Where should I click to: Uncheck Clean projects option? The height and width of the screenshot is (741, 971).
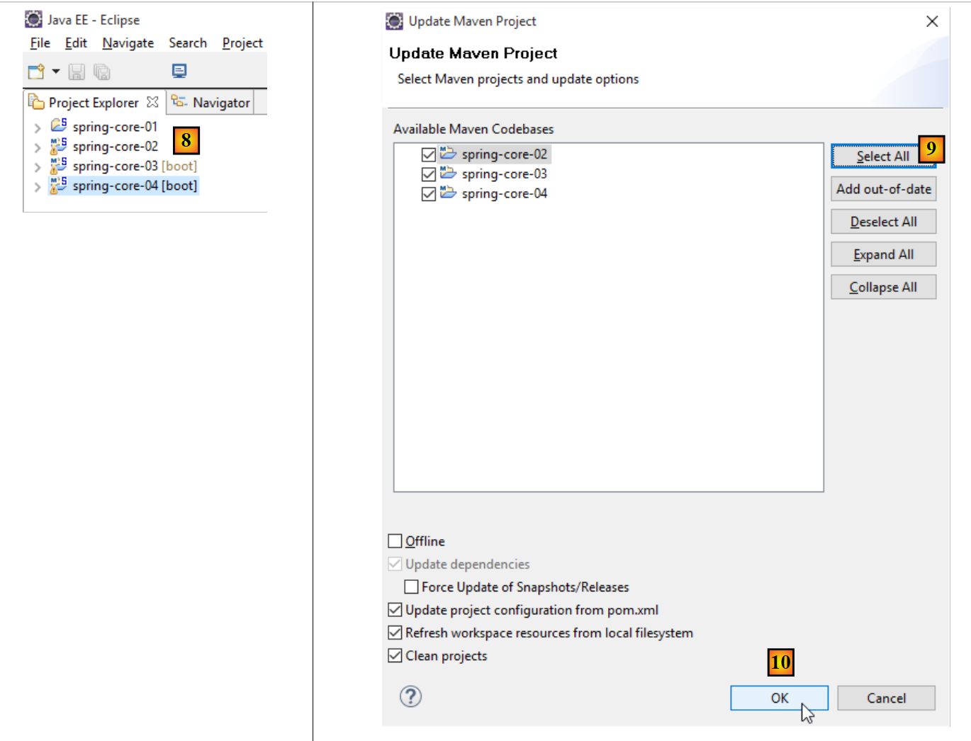click(395, 656)
